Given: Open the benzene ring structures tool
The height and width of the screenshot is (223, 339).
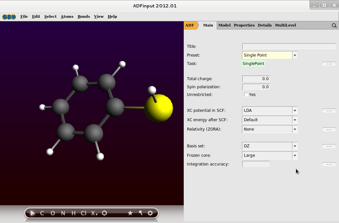Looking at the screenshot, I should point(104,213).
